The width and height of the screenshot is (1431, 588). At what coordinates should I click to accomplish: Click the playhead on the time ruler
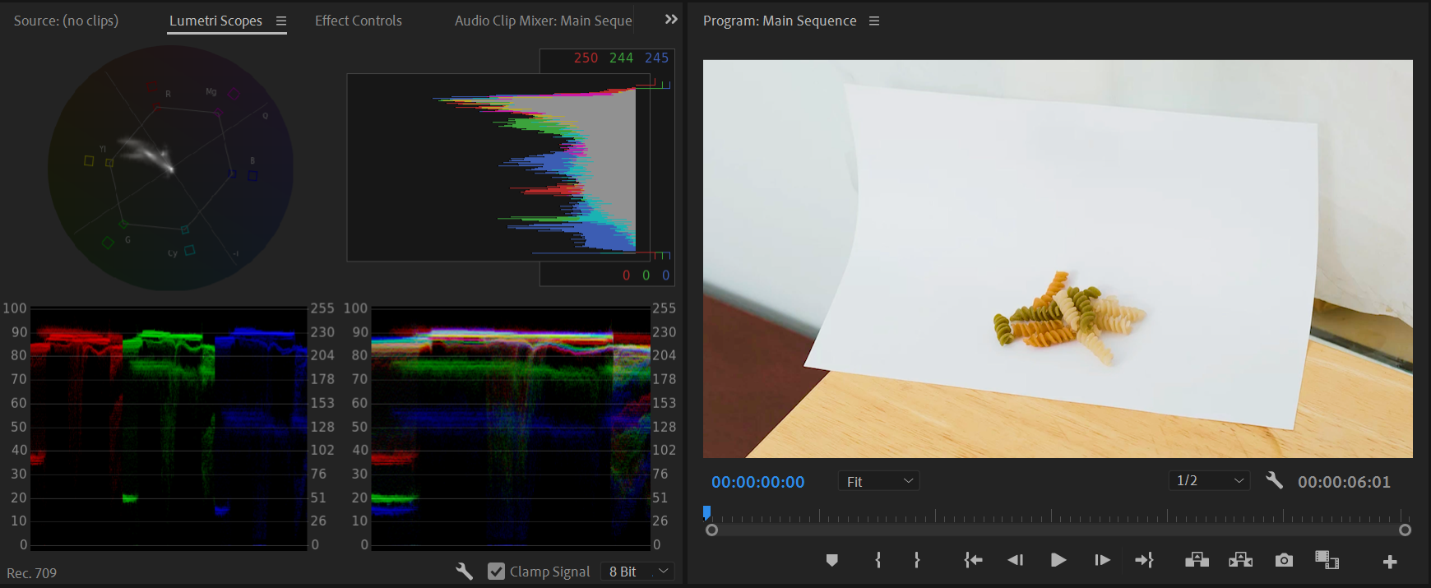pos(706,513)
